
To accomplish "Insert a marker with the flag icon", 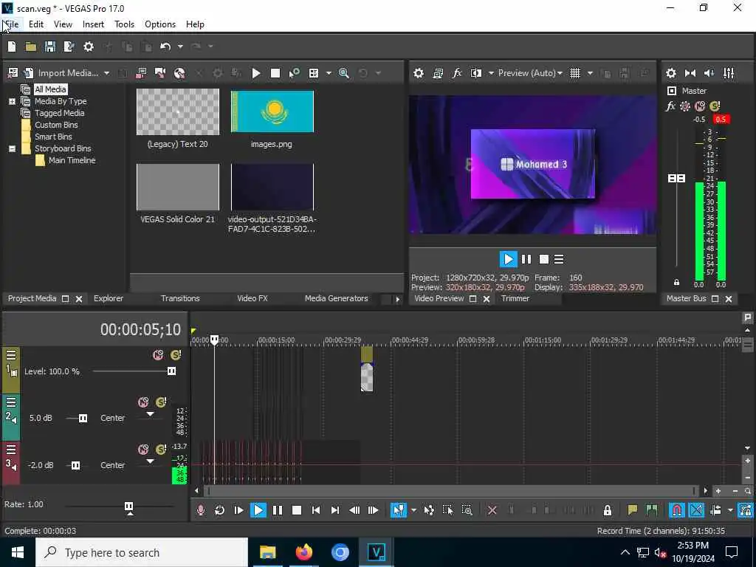I will (632, 510).
